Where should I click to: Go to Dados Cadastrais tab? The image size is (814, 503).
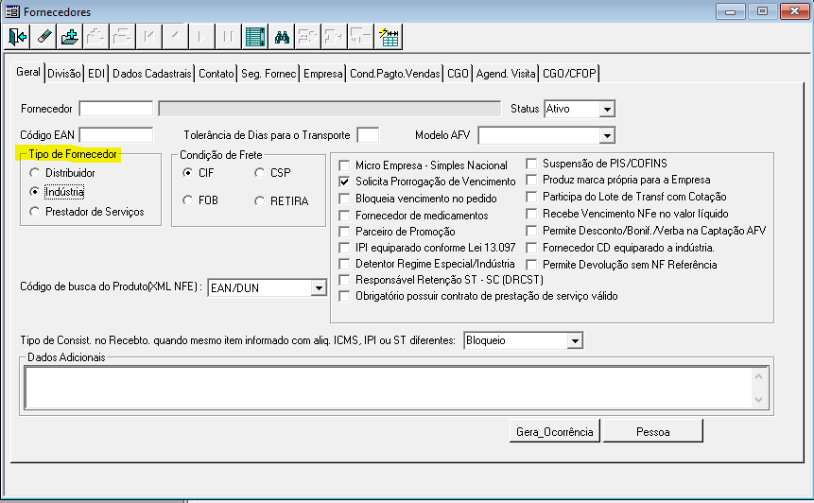pyautogui.click(x=152, y=74)
